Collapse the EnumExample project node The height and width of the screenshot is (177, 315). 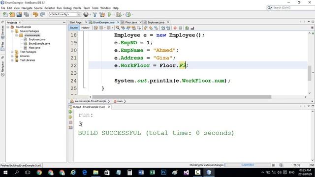(x=8, y=27)
